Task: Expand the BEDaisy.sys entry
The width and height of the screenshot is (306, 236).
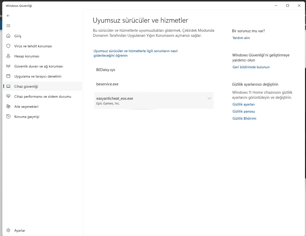Action: (x=154, y=70)
